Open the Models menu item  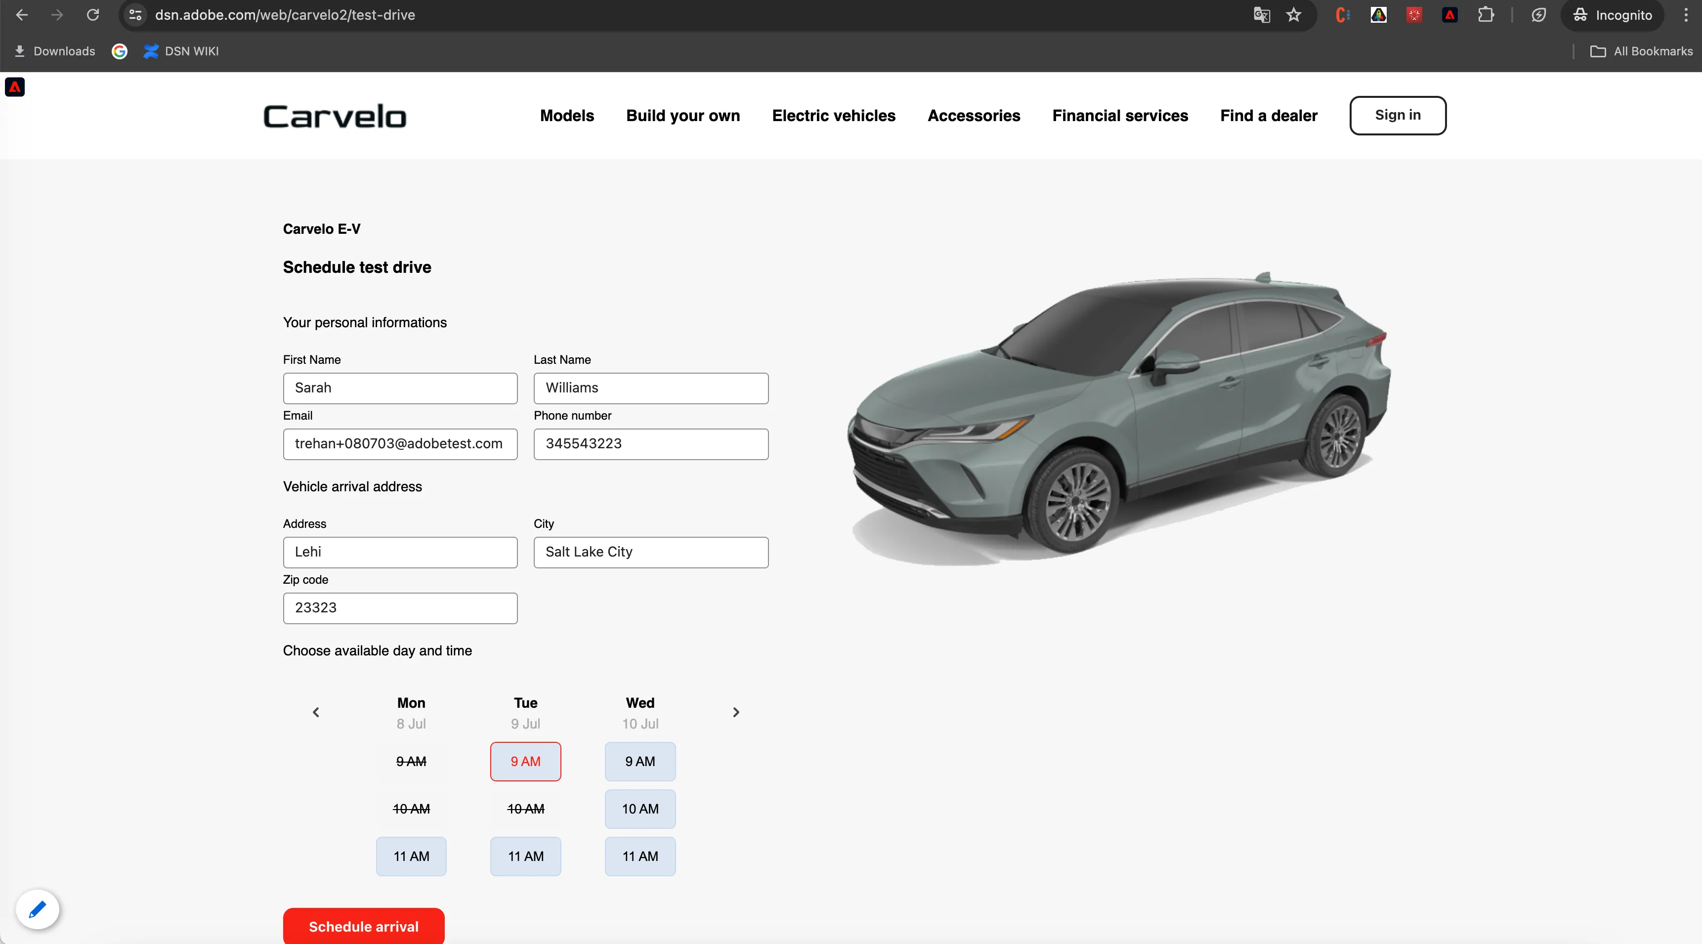(567, 116)
